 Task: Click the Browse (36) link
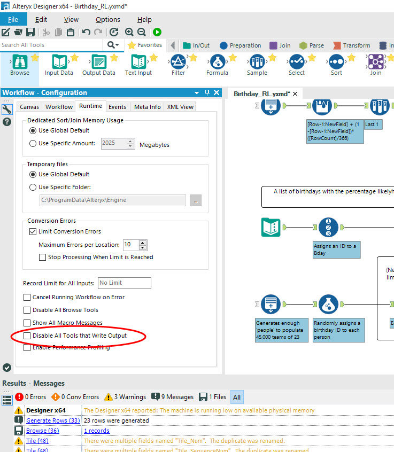click(43, 431)
